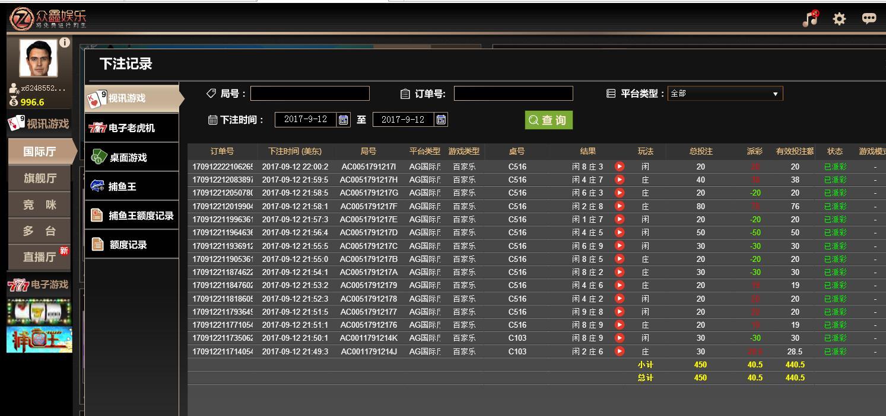Play replay video for round AC0011791214J
The image size is (886, 416).
(620, 351)
